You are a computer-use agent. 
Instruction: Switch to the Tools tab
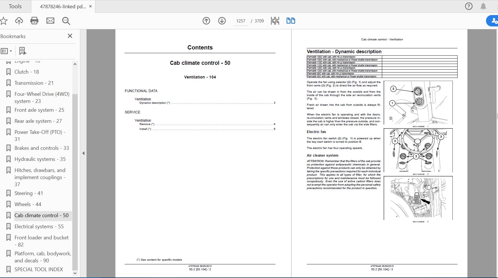click(15, 6)
